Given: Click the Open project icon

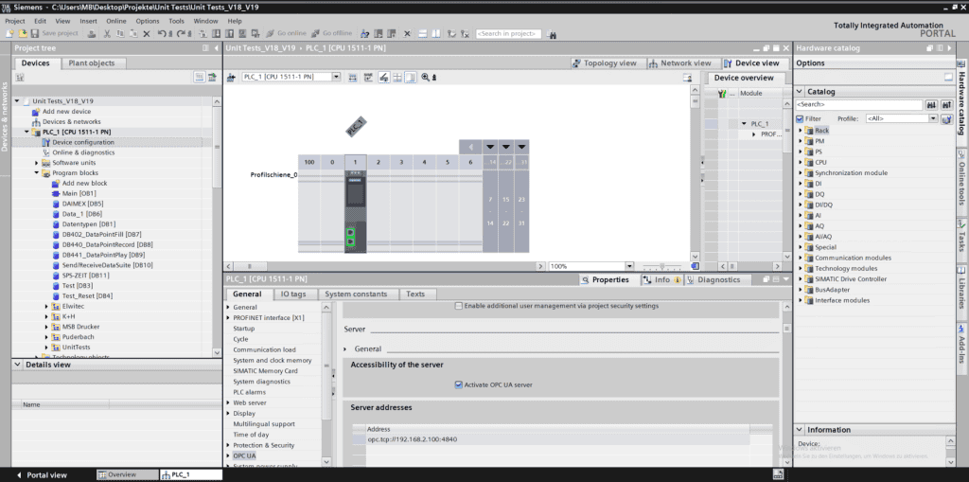Looking at the screenshot, I should point(23,33).
